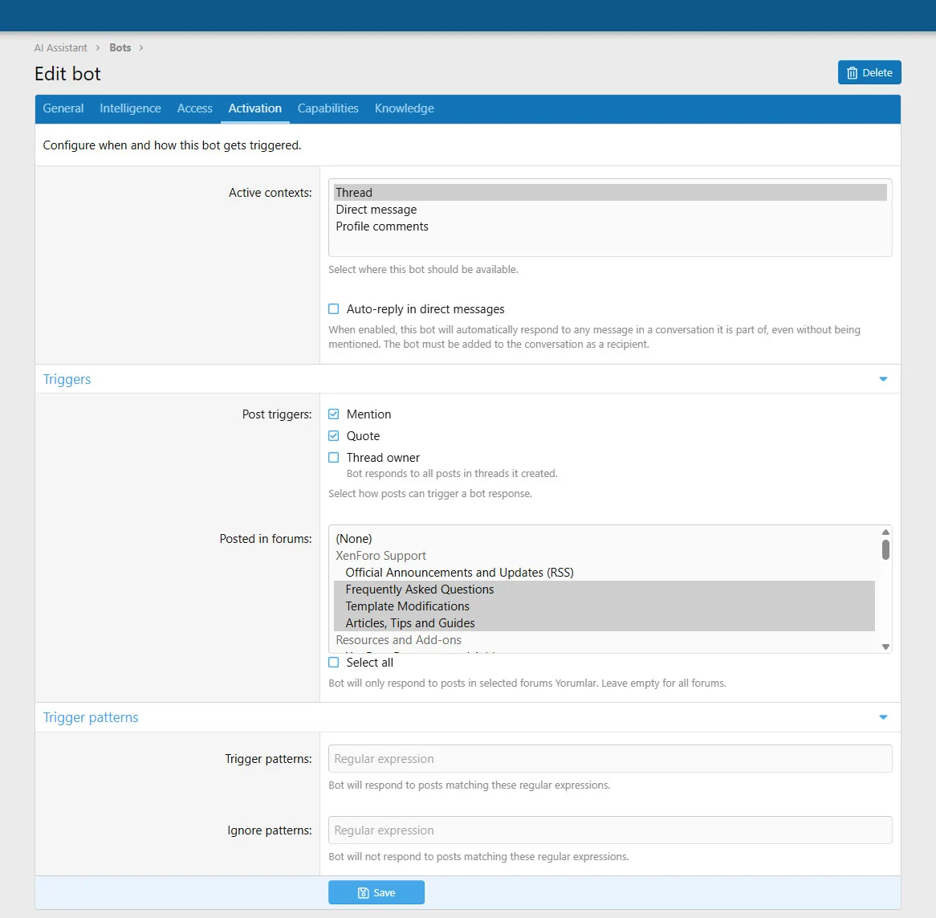Open AI Assistant breadcrumb link
This screenshot has height=918, width=936.
pyautogui.click(x=61, y=48)
